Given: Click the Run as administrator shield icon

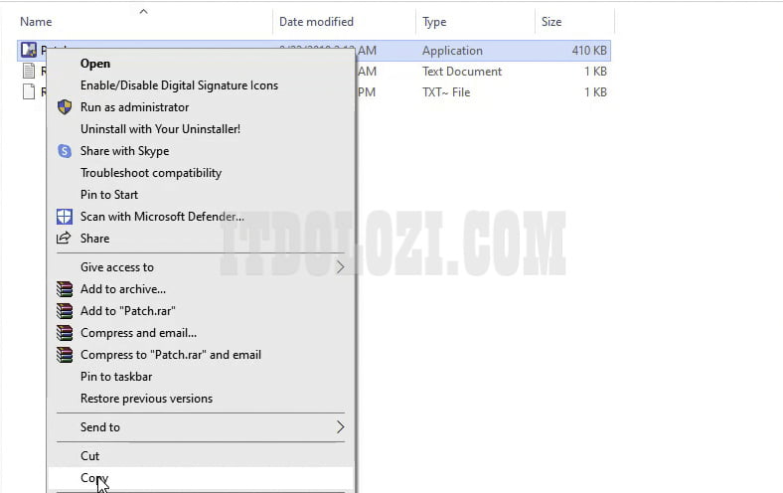Looking at the screenshot, I should tap(65, 107).
